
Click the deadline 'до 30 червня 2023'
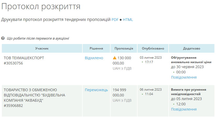coord(187,67)
